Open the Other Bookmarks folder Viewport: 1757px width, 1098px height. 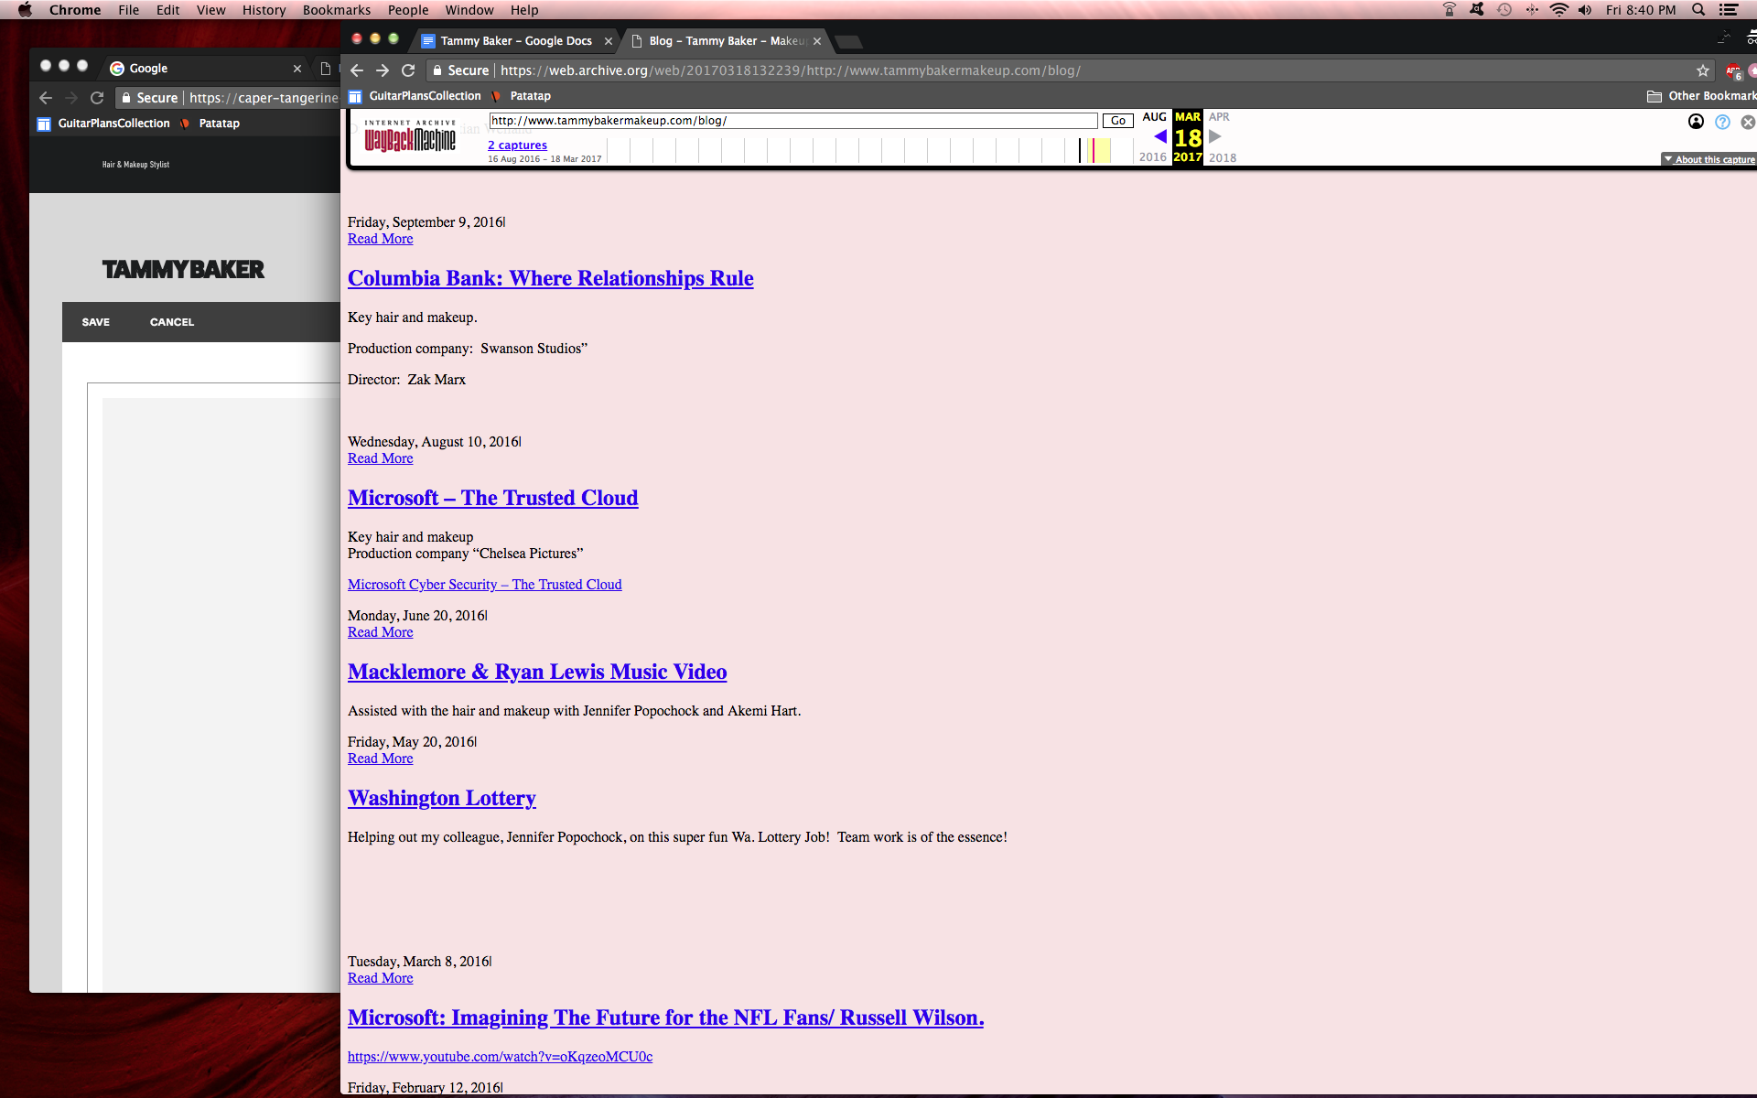click(1700, 96)
